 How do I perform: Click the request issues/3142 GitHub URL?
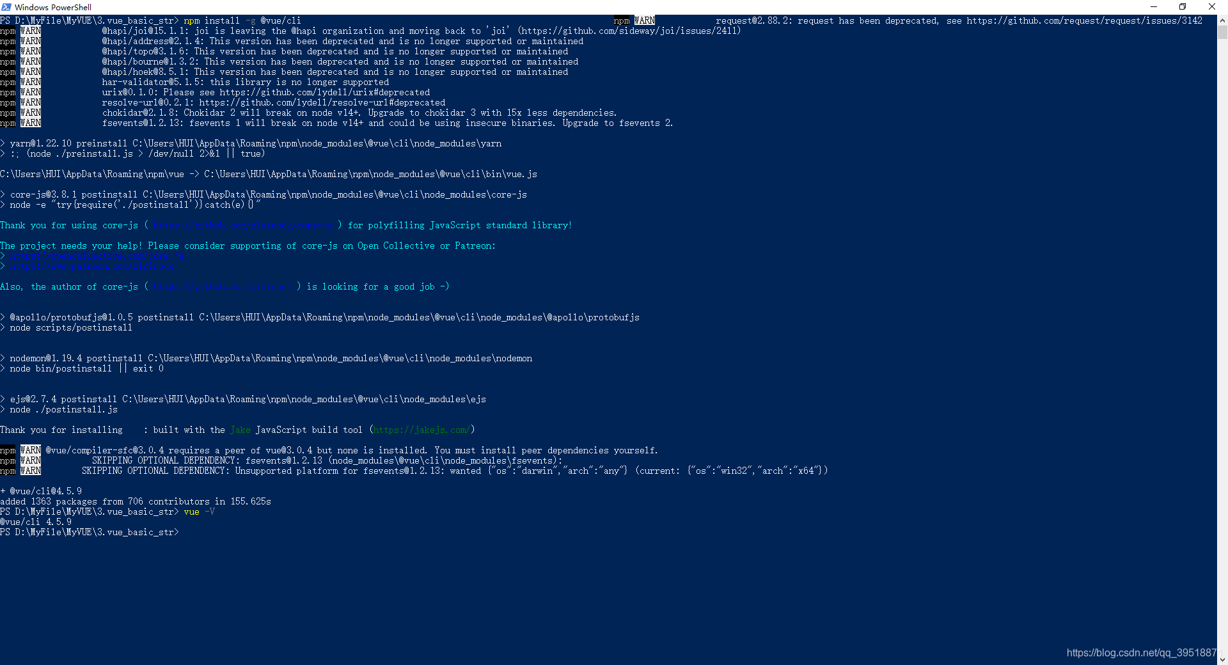click(x=1084, y=20)
